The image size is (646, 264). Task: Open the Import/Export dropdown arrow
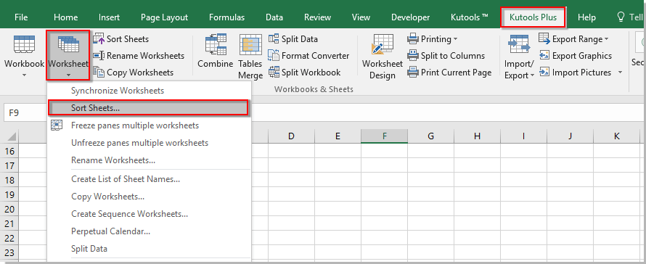tap(532, 75)
